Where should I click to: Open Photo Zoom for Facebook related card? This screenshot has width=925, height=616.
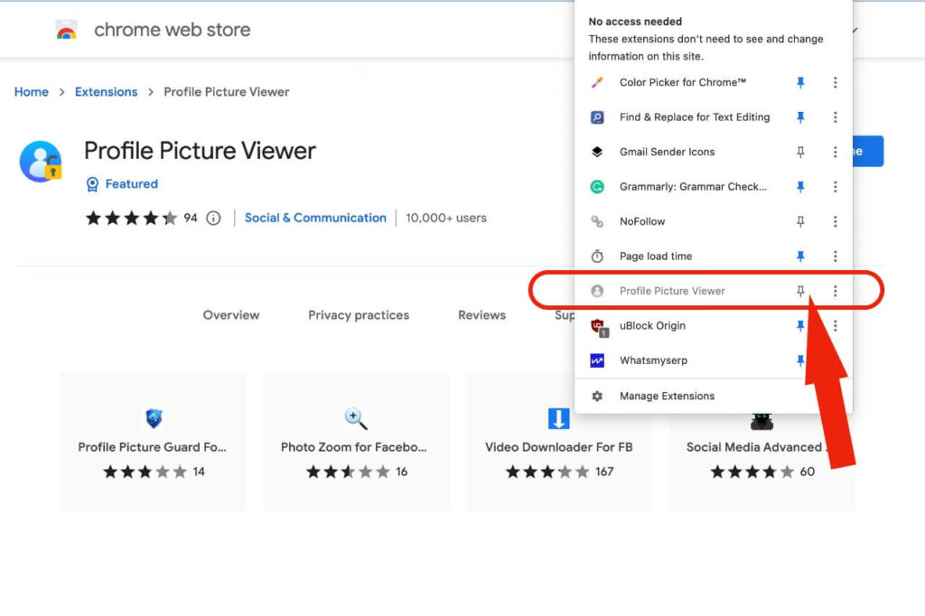pyautogui.click(x=356, y=443)
